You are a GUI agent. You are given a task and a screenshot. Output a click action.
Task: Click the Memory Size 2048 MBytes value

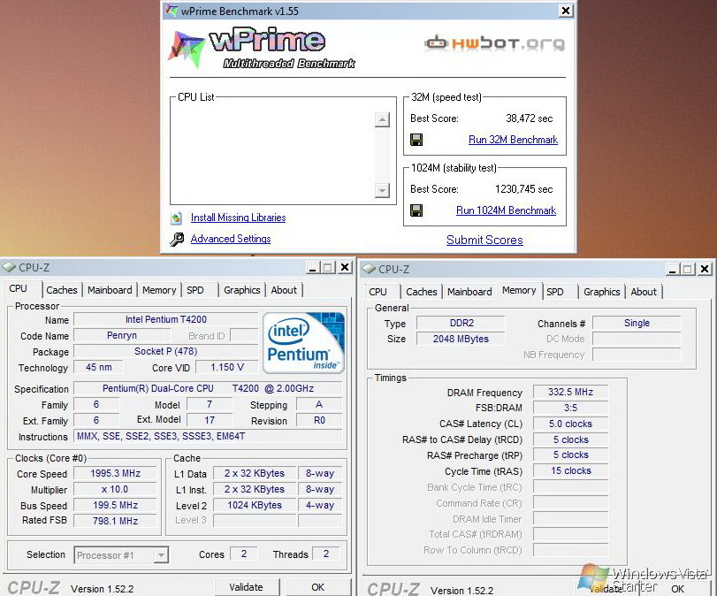[461, 339]
